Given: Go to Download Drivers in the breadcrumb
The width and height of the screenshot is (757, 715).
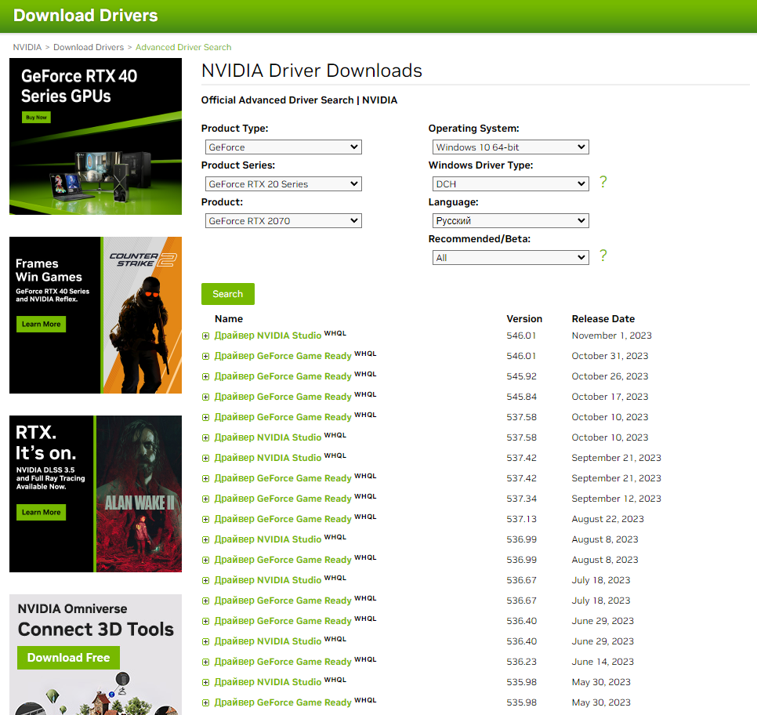Looking at the screenshot, I should click(88, 47).
